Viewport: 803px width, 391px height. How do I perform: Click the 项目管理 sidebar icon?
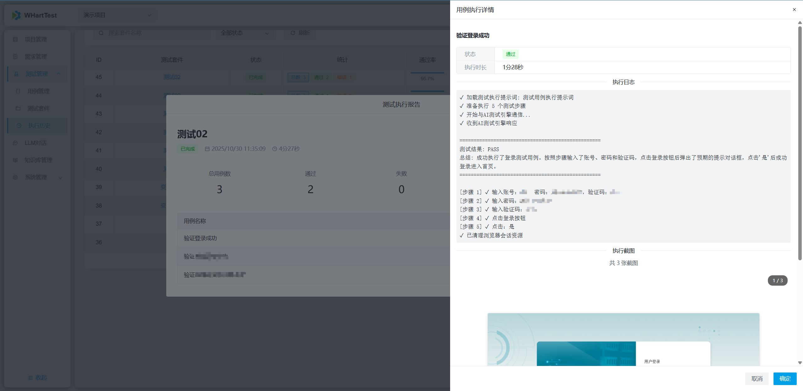15,40
